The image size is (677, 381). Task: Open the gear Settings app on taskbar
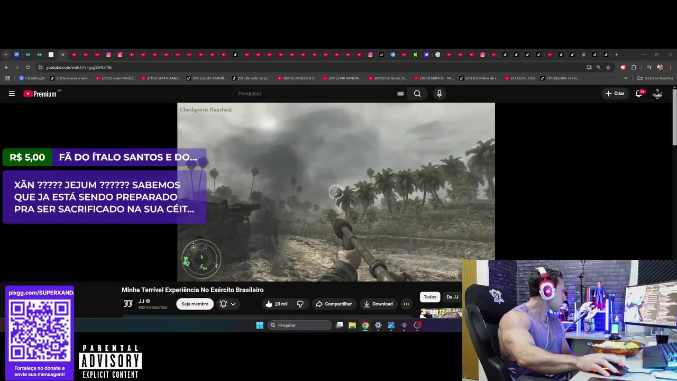pos(378,325)
